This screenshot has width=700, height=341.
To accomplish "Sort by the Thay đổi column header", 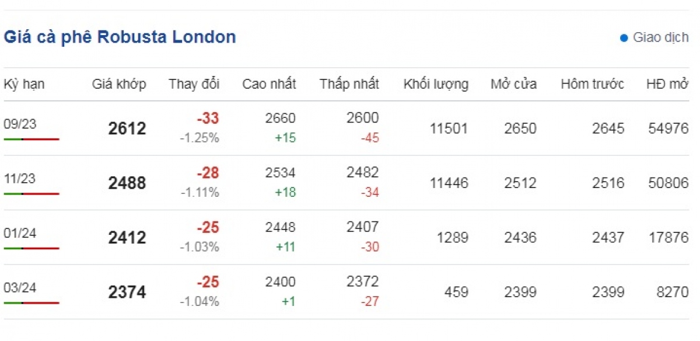I will (x=194, y=84).
